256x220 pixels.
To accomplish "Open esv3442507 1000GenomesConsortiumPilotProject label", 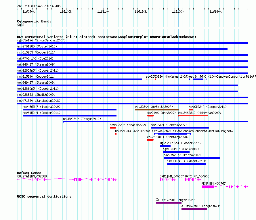I will point(194,131).
